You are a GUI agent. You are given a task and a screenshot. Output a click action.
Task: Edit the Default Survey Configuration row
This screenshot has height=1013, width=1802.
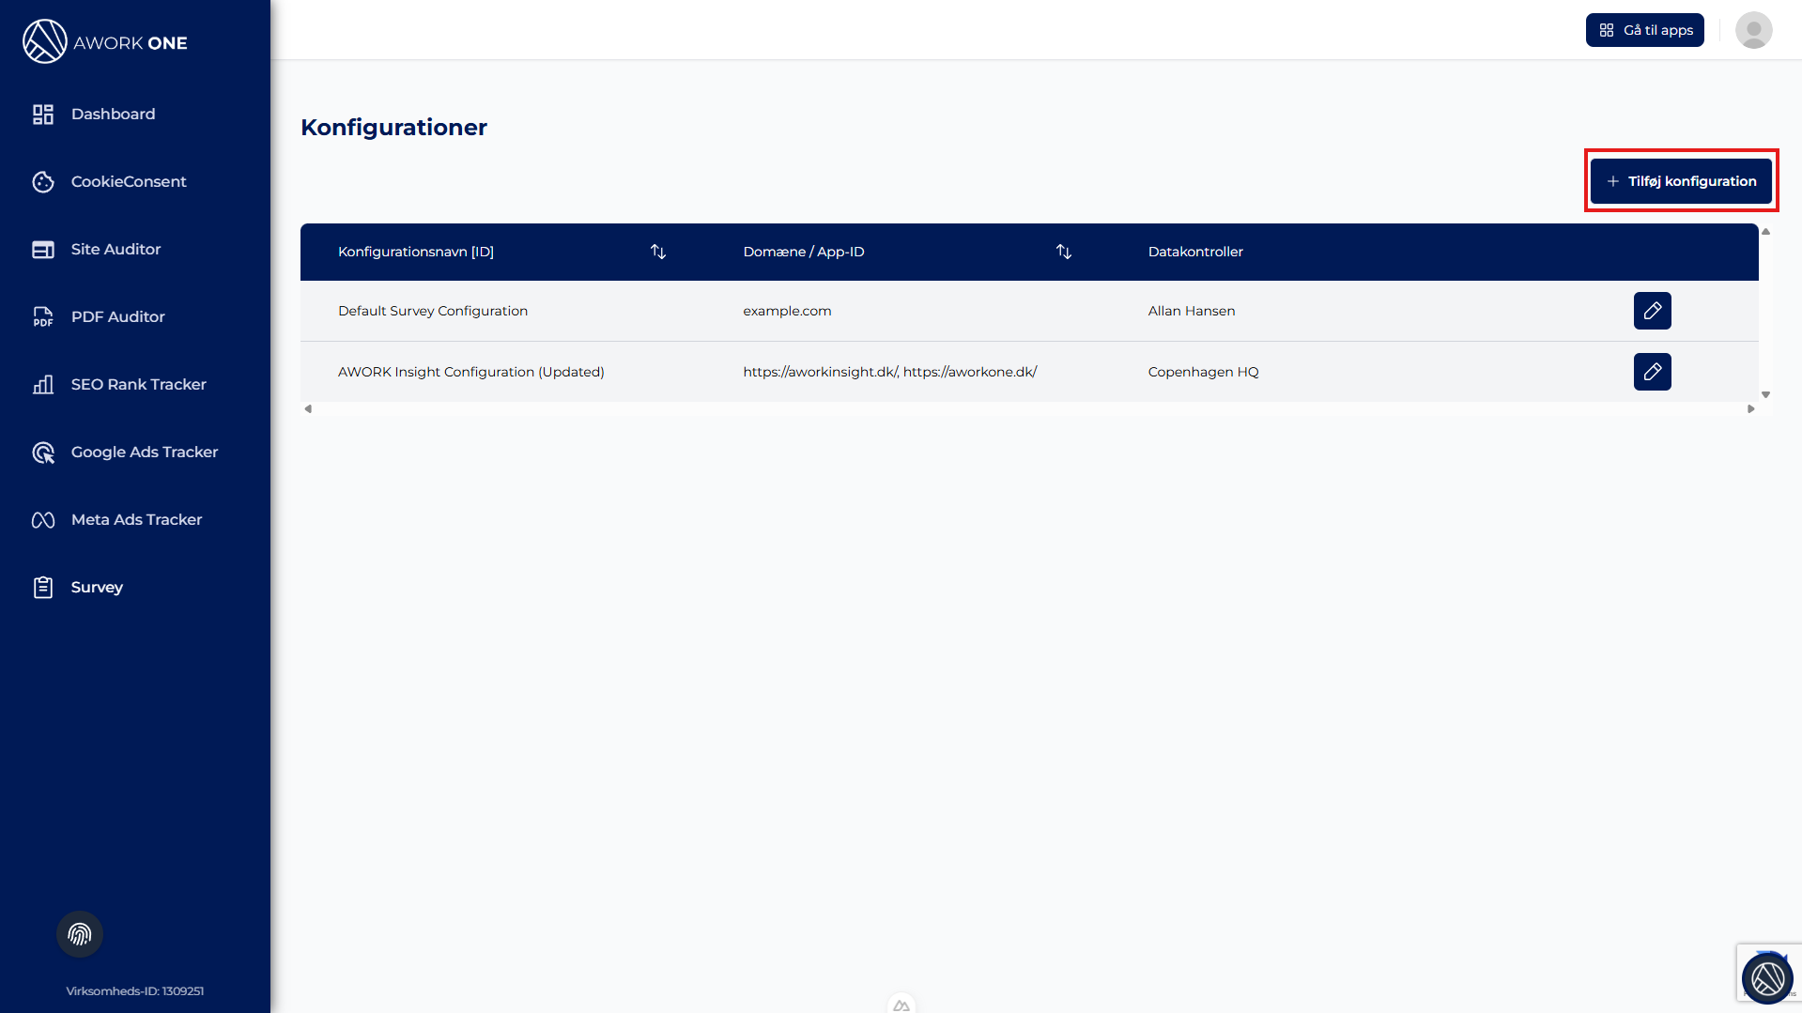(x=1652, y=311)
